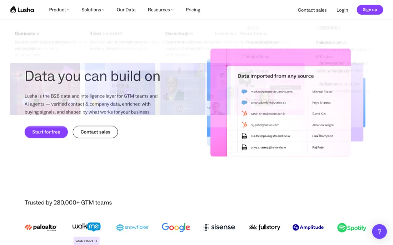Click the name cell Amanda Wright
This screenshot has height=245, width=393.
(323, 124)
